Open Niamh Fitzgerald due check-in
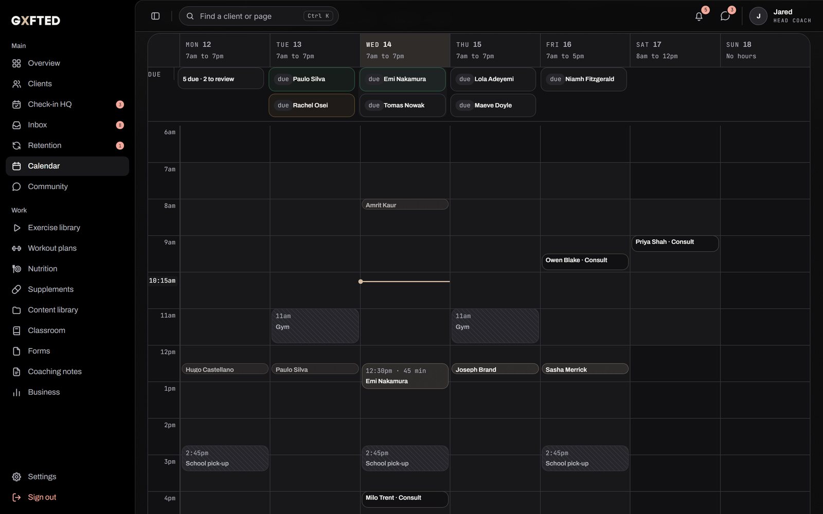The height and width of the screenshot is (514, 823). (x=584, y=79)
